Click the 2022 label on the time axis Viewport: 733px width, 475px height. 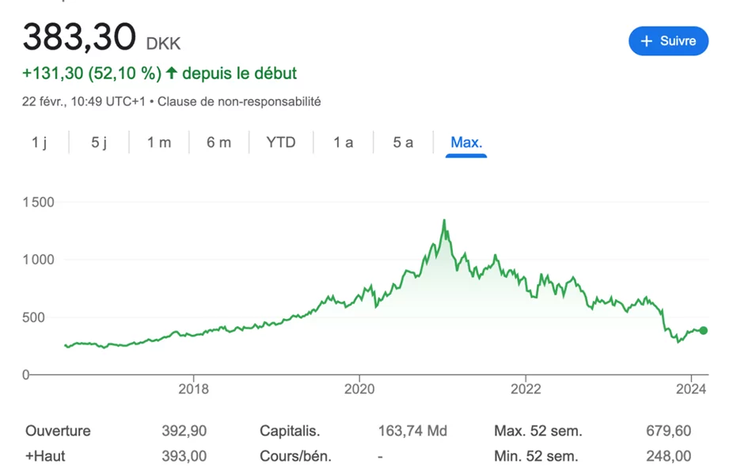point(526,389)
